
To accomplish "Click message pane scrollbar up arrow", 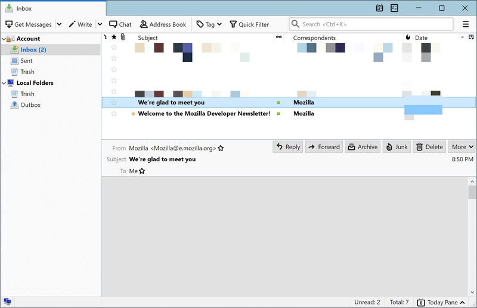I will [472, 181].
